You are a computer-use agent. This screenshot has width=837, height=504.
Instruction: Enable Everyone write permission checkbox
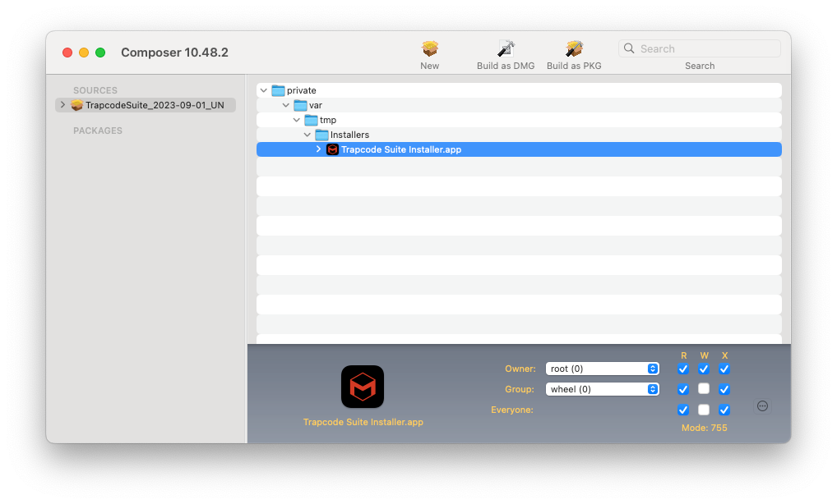pos(704,410)
